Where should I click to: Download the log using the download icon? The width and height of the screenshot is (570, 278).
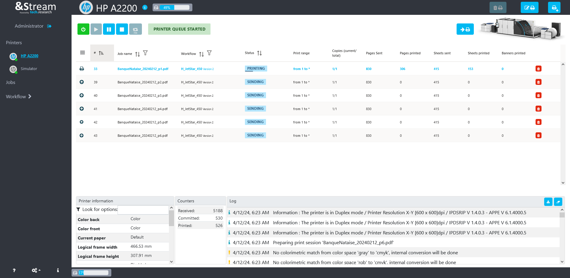[548, 202]
